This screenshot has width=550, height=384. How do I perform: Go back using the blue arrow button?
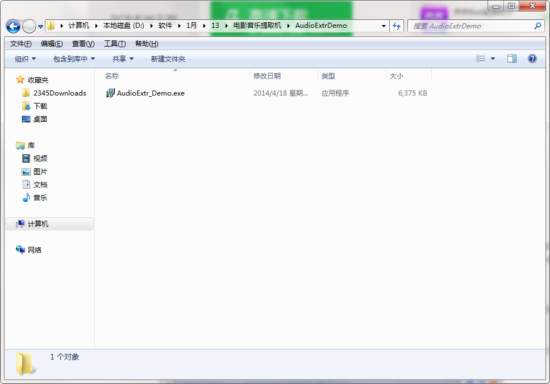13,26
